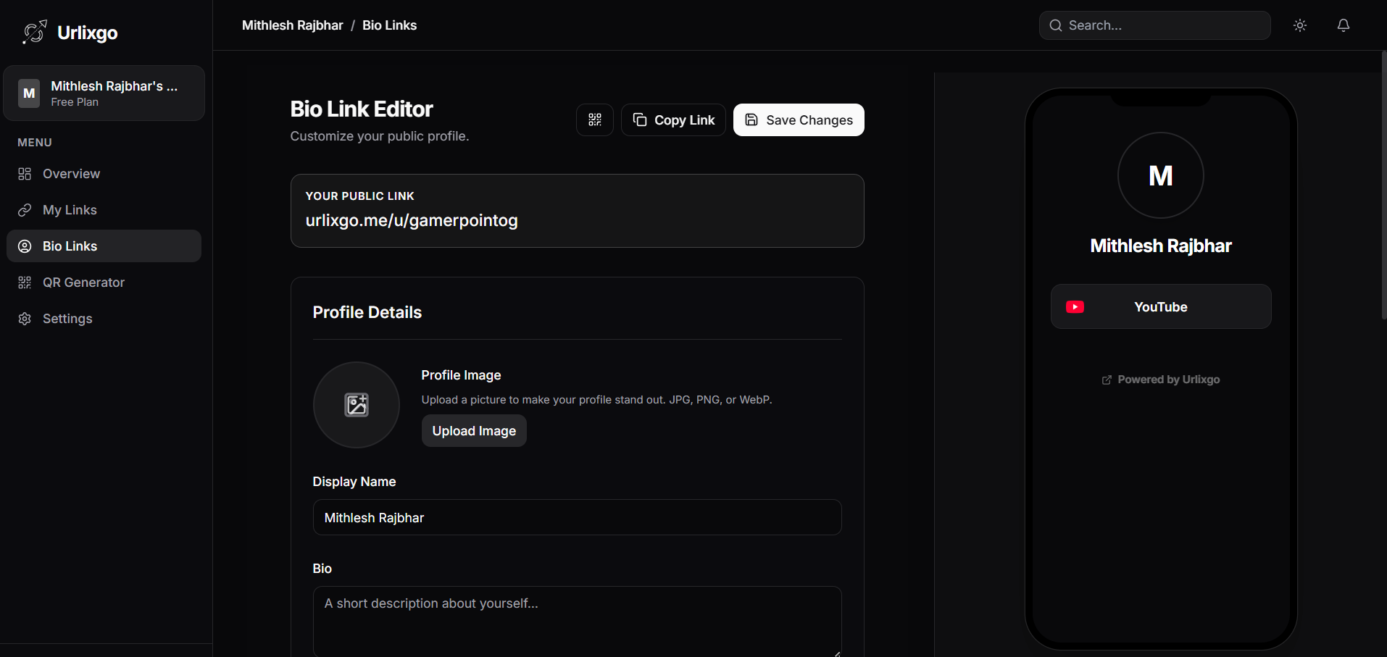Focus the Search field in header

coord(1154,25)
